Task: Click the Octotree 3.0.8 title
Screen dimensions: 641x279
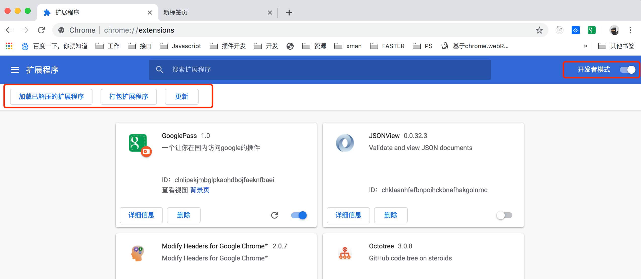Action: click(391, 246)
